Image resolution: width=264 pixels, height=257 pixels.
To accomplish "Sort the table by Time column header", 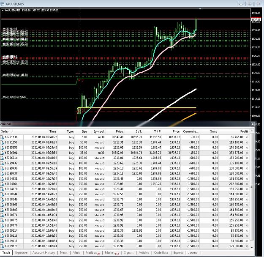I will pos(53,131).
